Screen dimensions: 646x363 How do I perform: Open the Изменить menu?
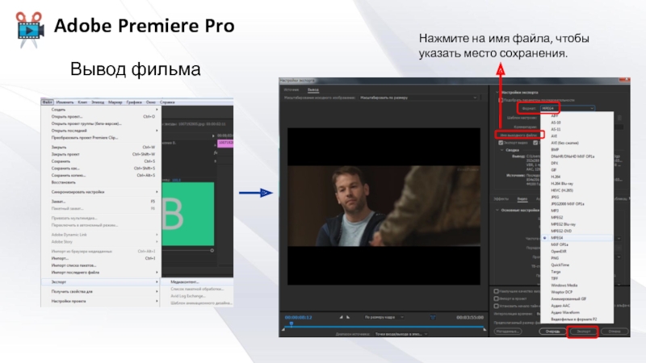pyautogui.click(x=65, y=102)
